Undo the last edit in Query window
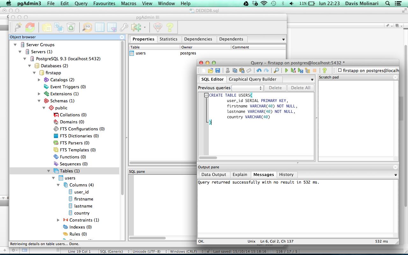 click(x=259, y=70)
